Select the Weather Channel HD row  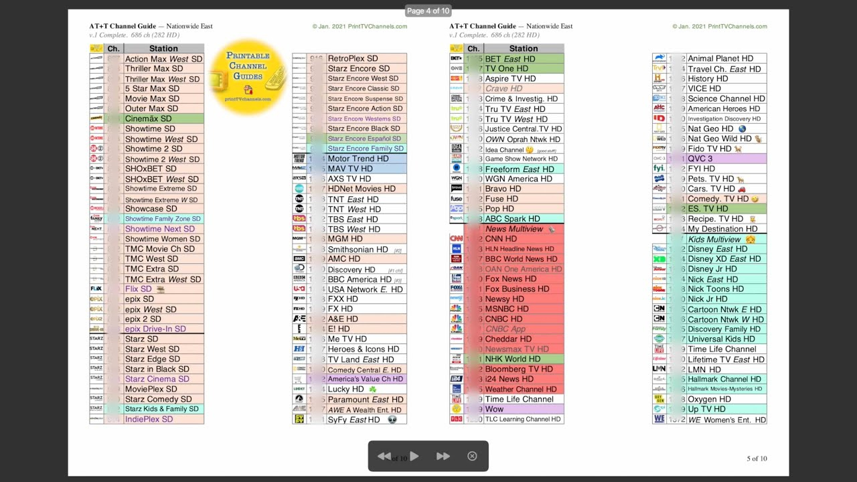pos(520,389)
